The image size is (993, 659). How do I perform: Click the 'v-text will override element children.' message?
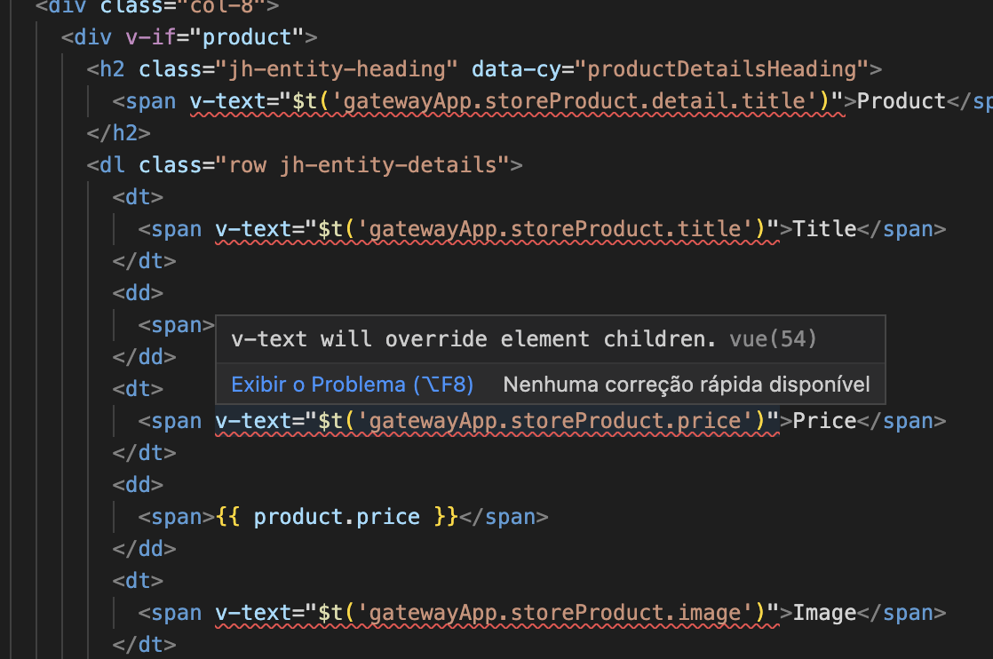pyautogui.click(x=473, y=339)
